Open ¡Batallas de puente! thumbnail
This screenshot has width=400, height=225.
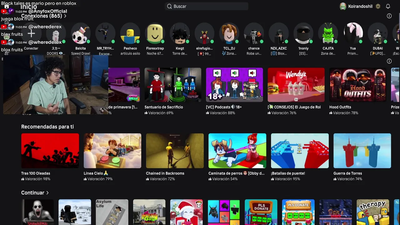(x=300, y=151)
